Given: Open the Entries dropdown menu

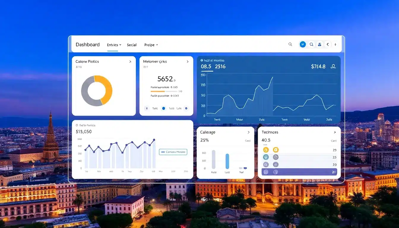Looking at the screenshot, I should coord(113,45).
